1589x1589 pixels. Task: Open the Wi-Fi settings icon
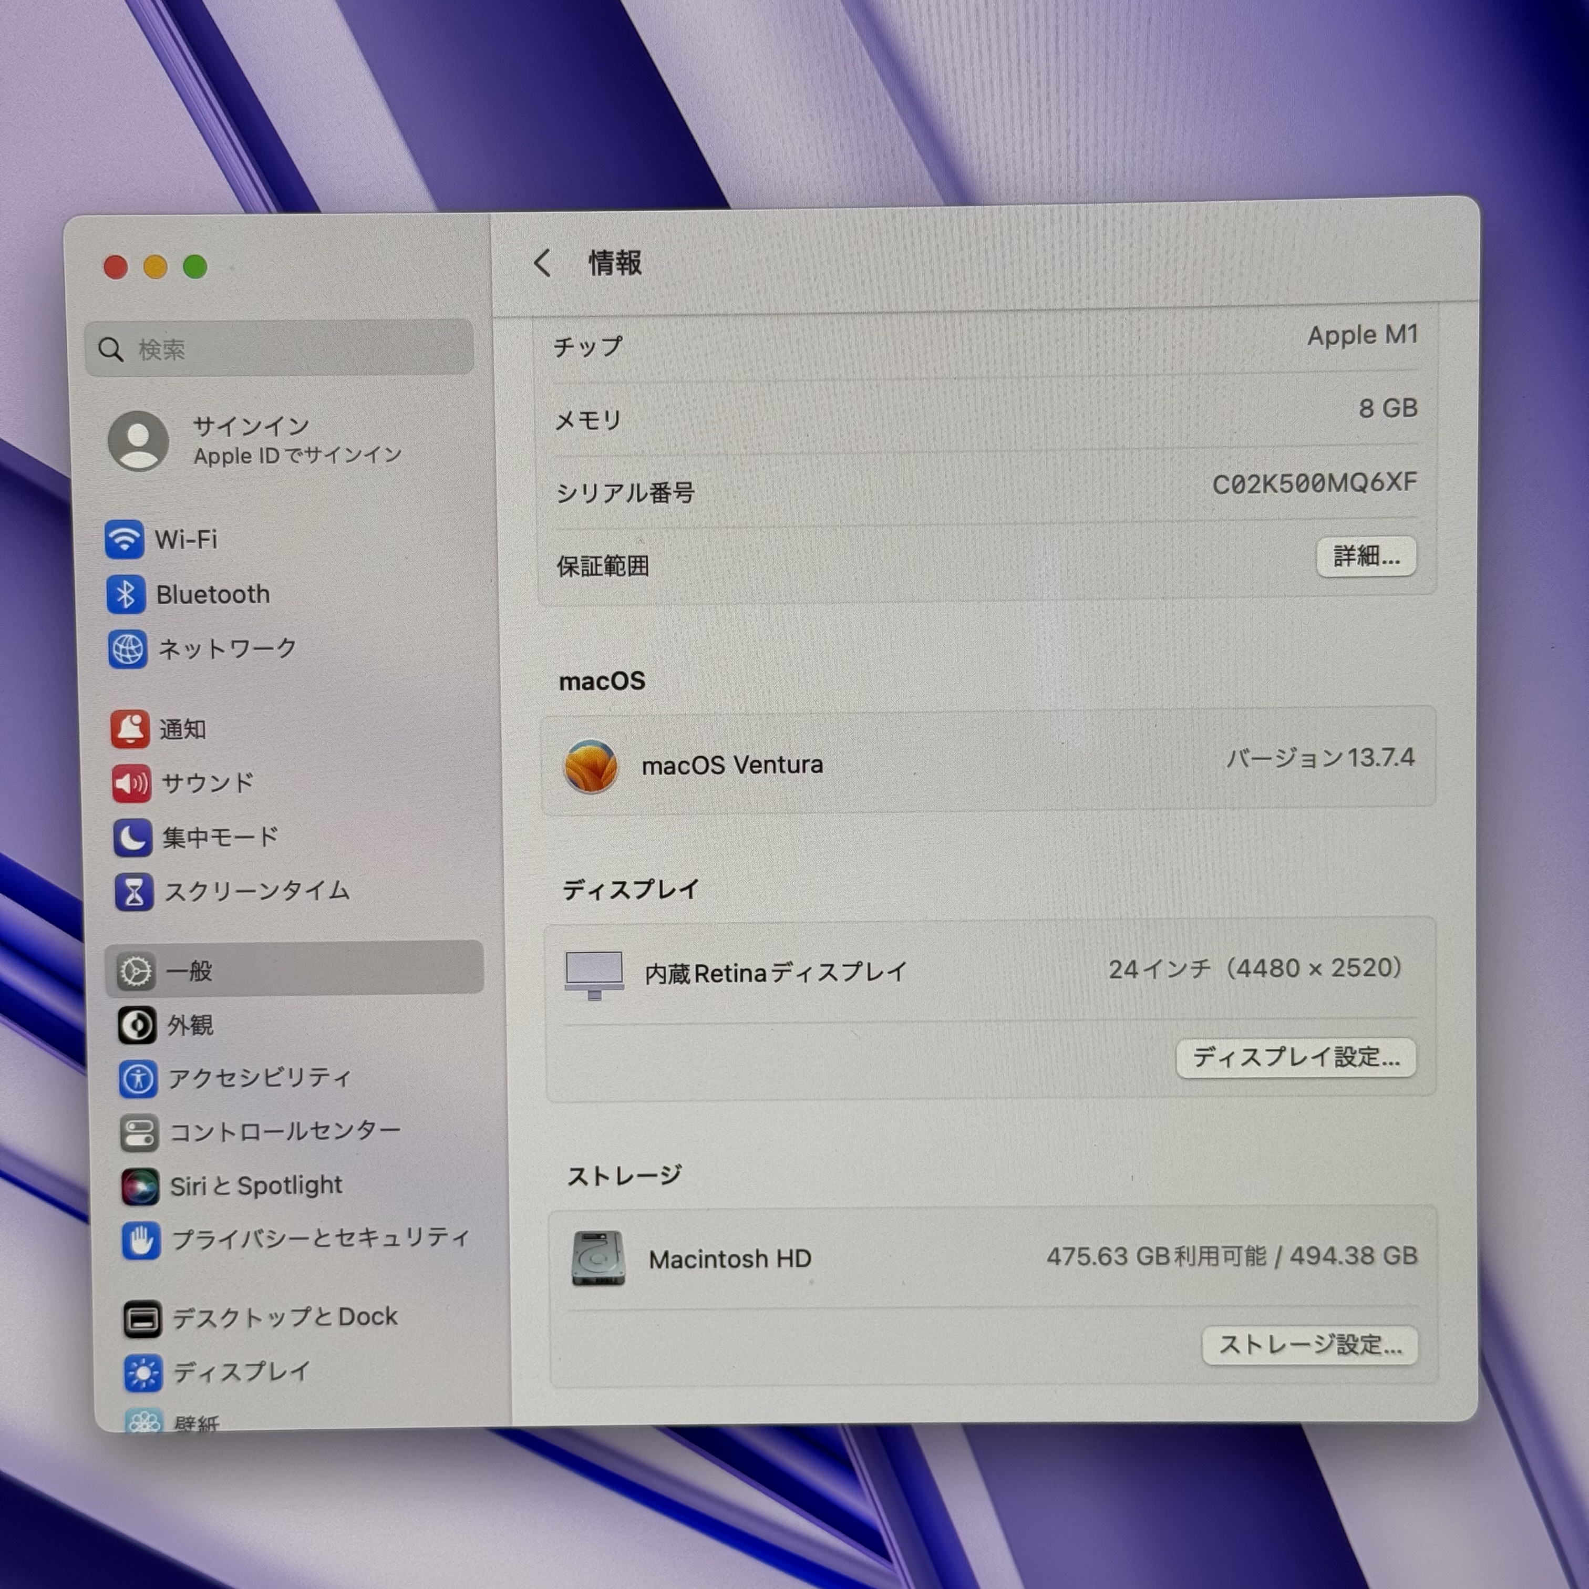tap(124, 540)
